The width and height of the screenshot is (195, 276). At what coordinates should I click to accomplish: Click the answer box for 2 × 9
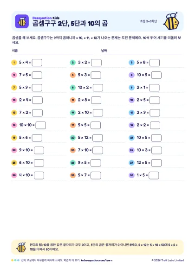coord(155,113)
